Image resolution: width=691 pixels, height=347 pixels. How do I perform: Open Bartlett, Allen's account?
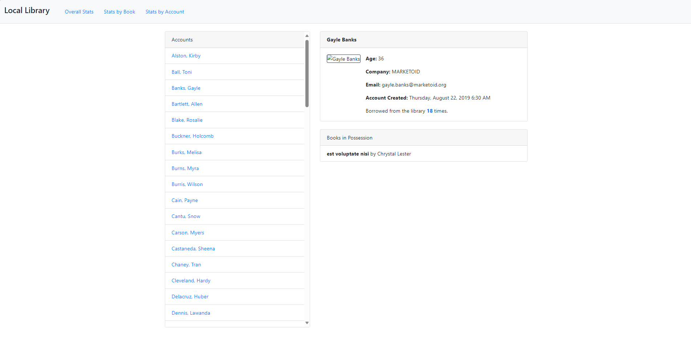coord(187,104)
